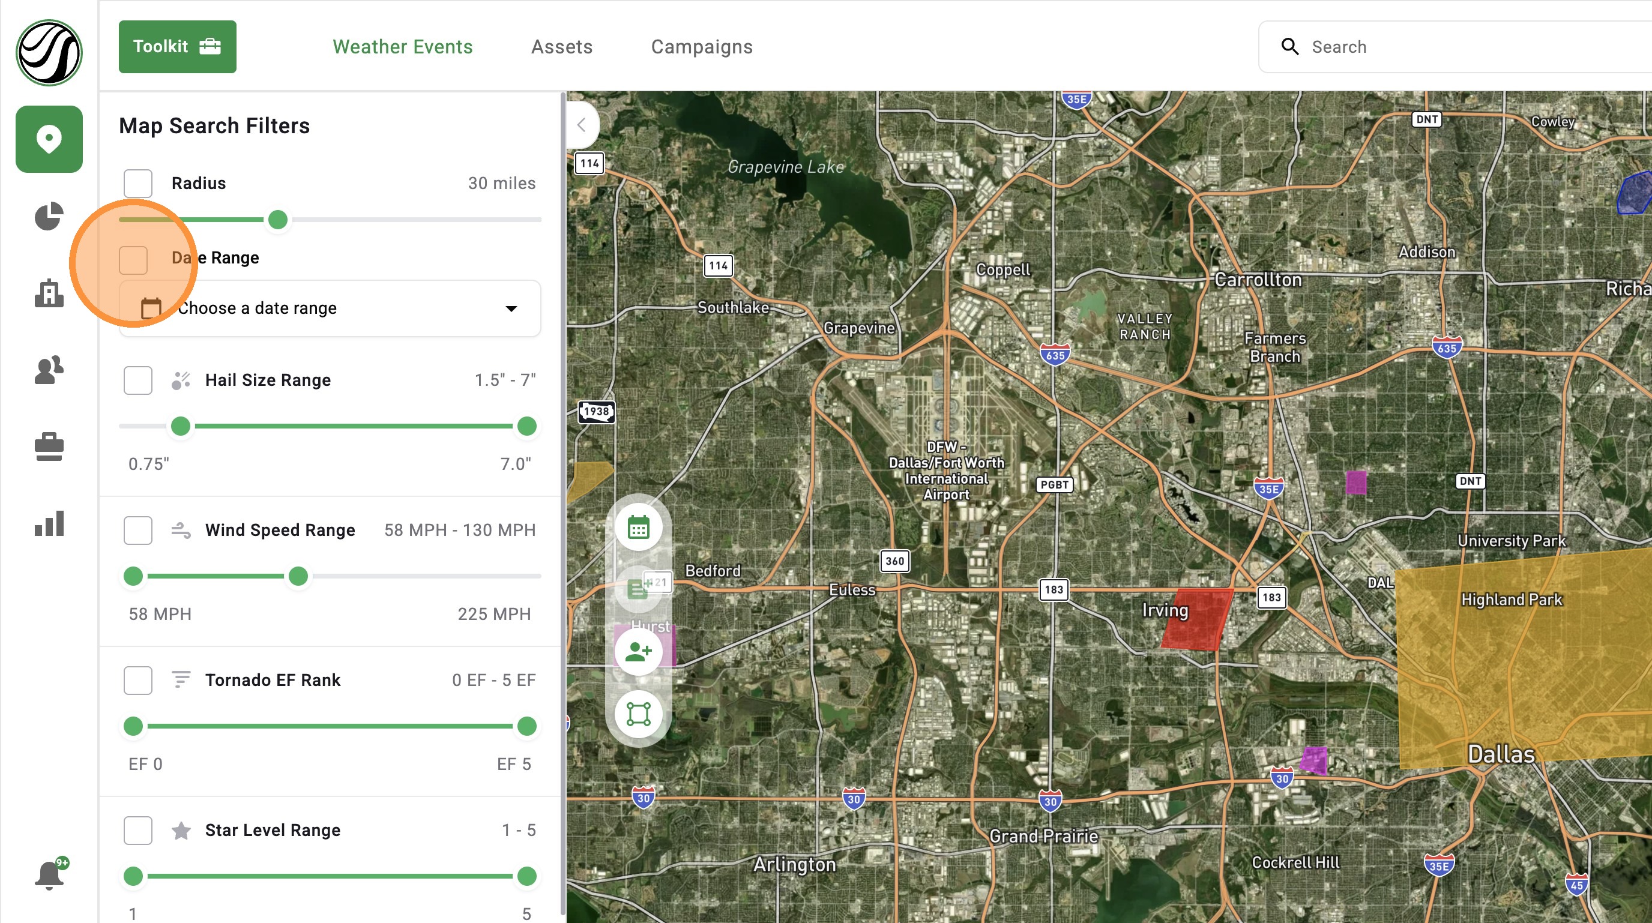
Task: Click the add person map tool
Action: 638,652
